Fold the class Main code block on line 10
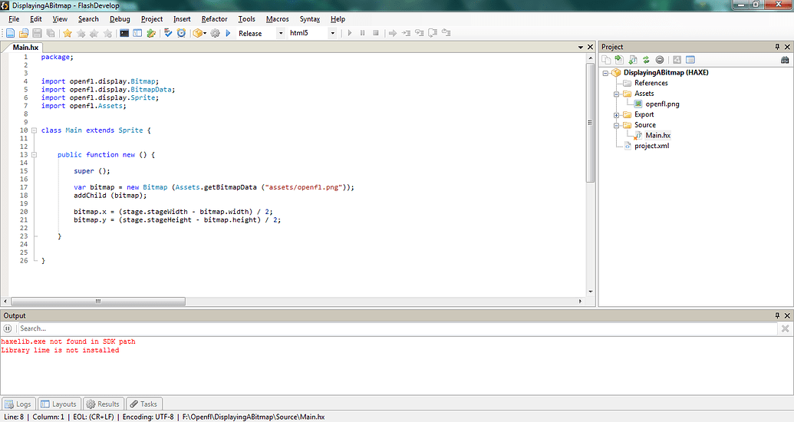Screen dimensions: 794x422 tap(34, 130)
